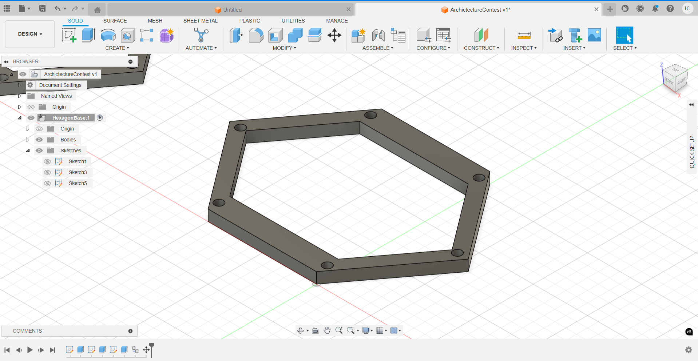The height and width of the screenshot is (361, 698).
Task: Show the Origin folder under HexagonBase
Action: [x=39, y=129]
